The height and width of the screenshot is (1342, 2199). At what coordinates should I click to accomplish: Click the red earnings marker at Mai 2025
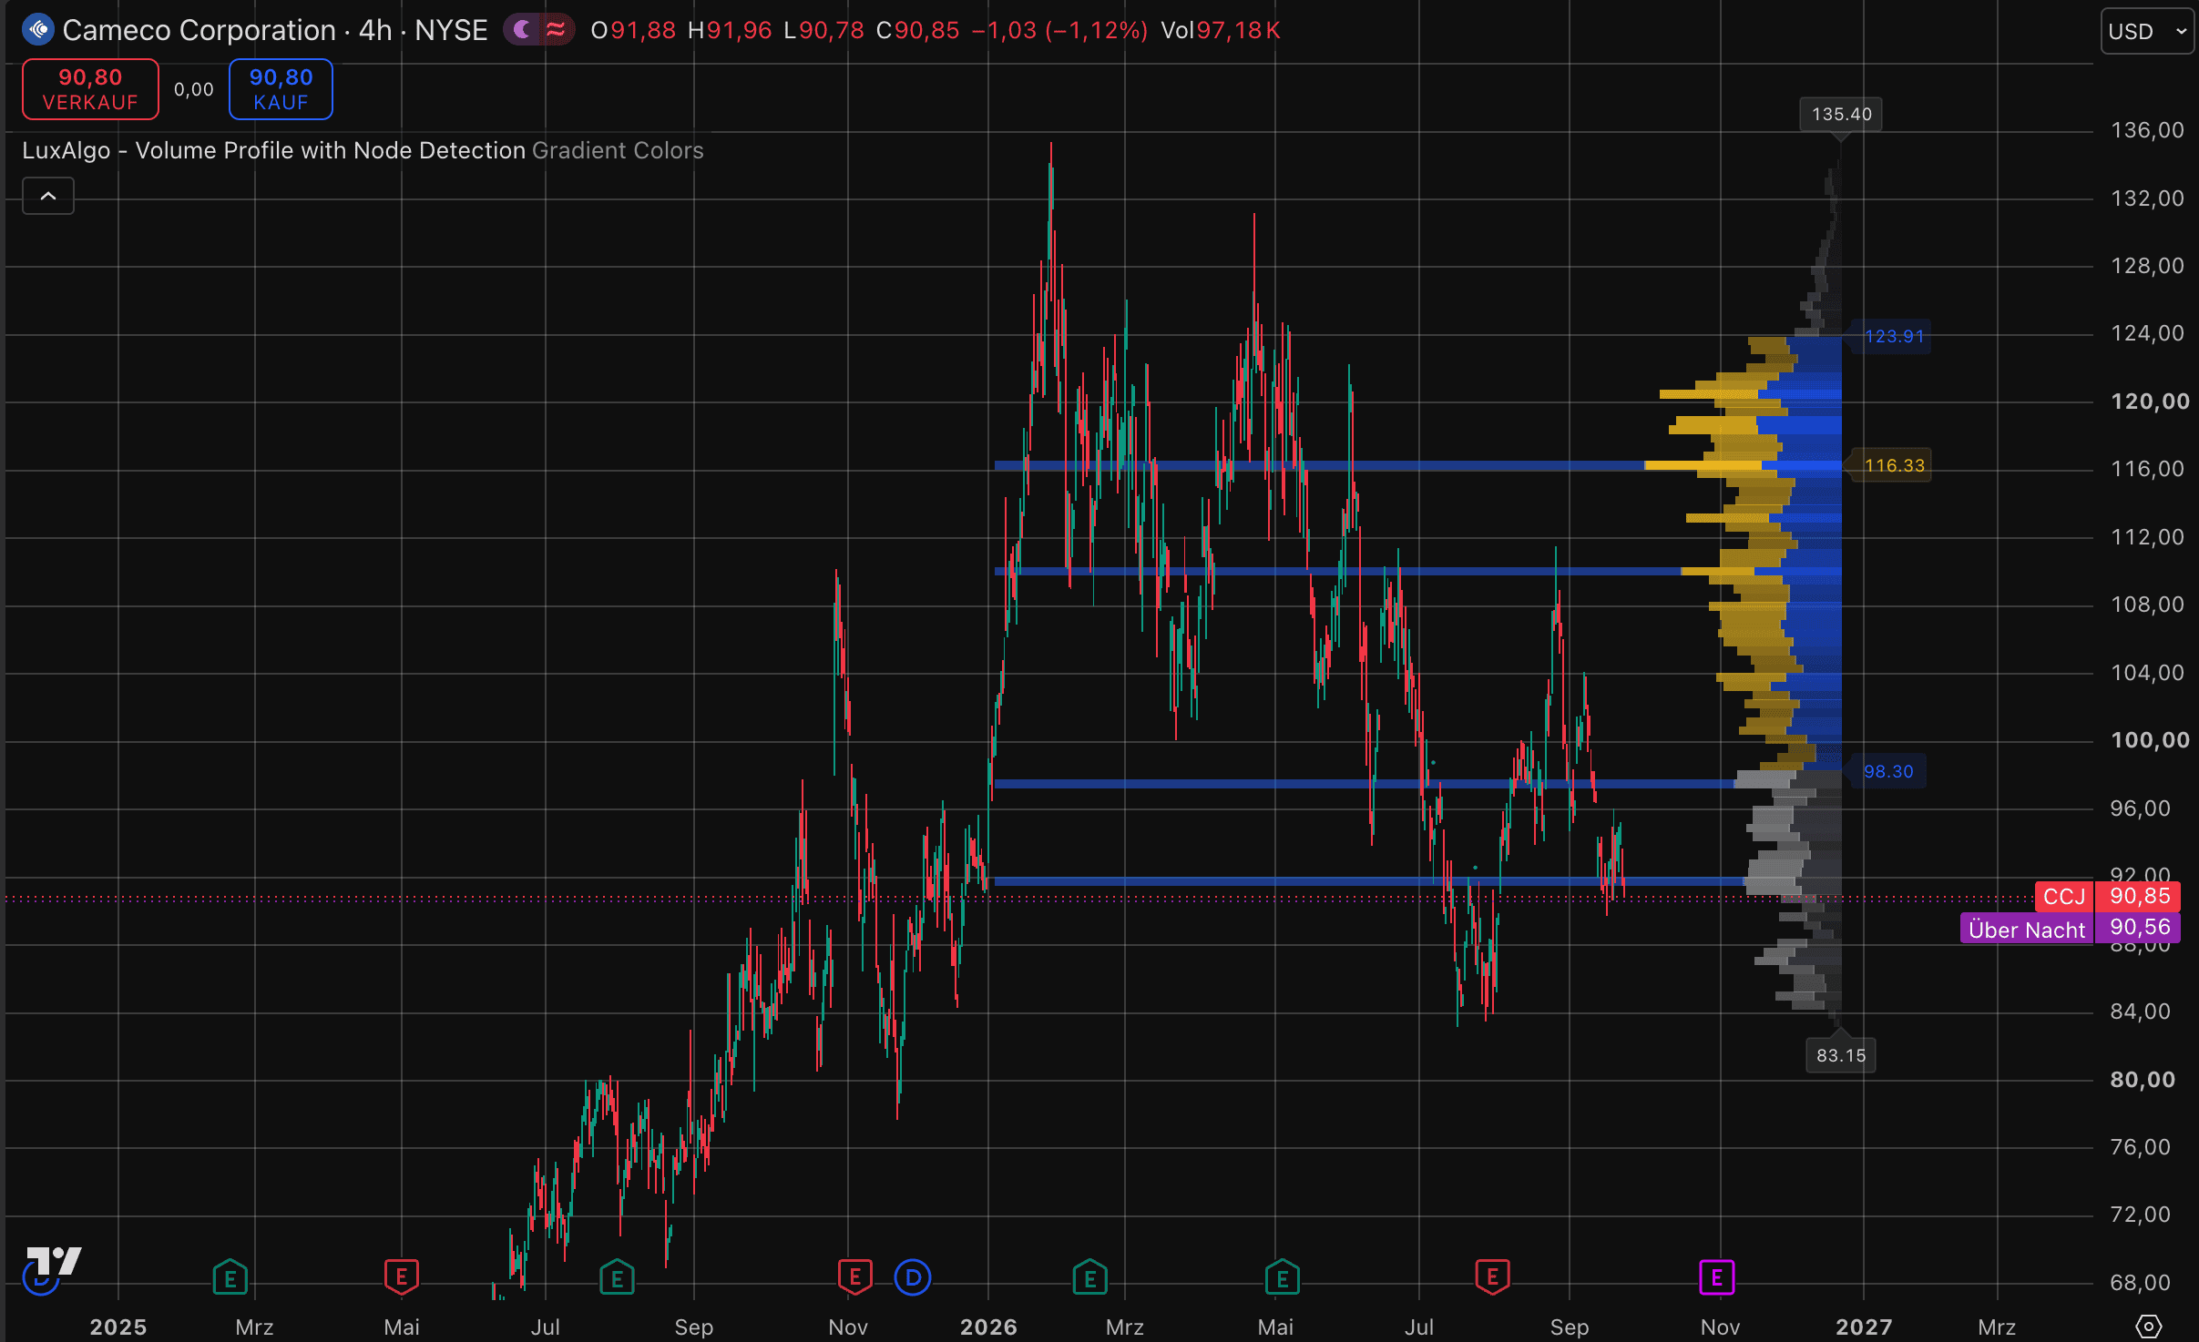402,1277
